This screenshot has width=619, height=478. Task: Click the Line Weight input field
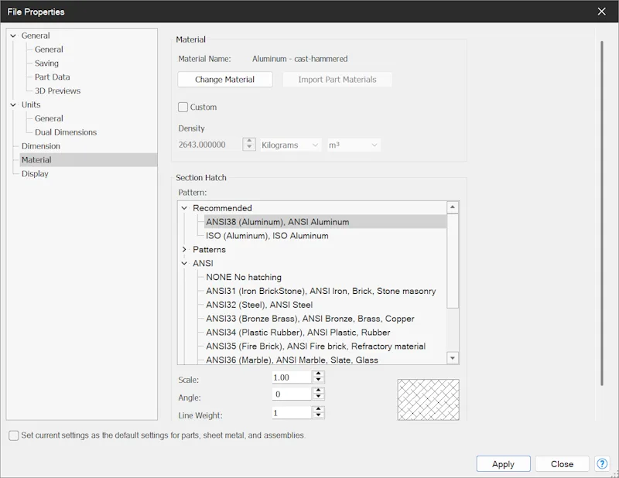292,413
